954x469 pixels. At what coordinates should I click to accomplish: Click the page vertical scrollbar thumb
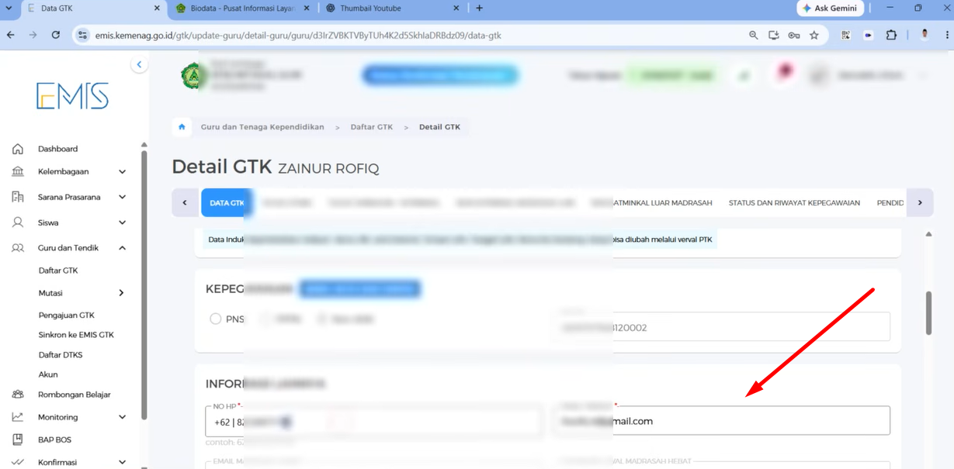point(928,313)
